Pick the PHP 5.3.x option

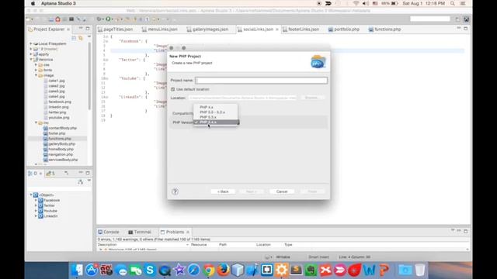(208, 117)
